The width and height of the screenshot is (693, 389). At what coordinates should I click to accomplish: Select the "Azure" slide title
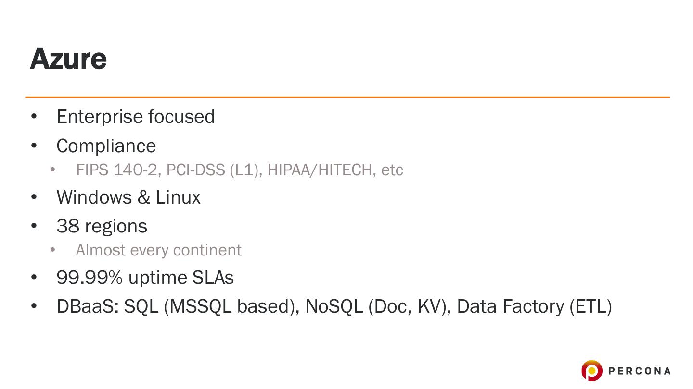click(68, 59)
